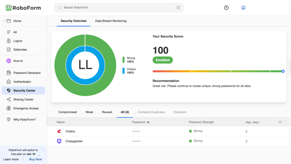Click the All items list icon
Image resolution: width=291 pixels, height=164 pixels.
(9, 32)
